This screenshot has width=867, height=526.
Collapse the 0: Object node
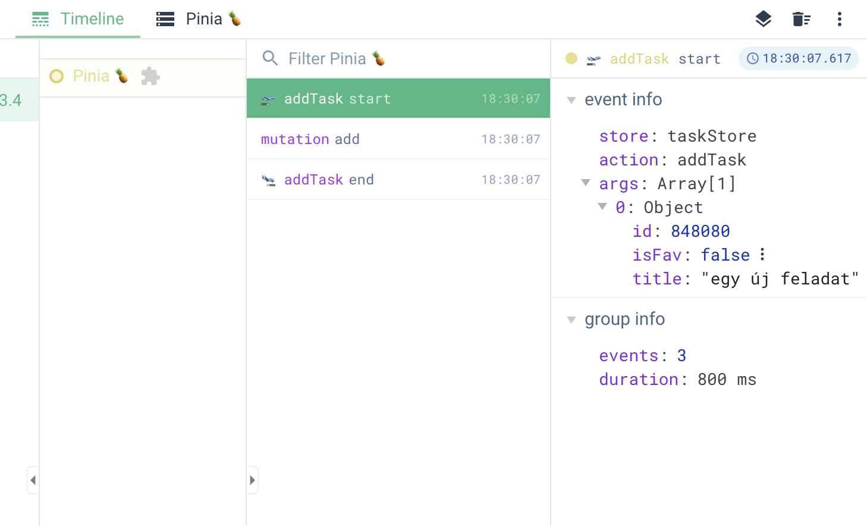click(602, 206)
